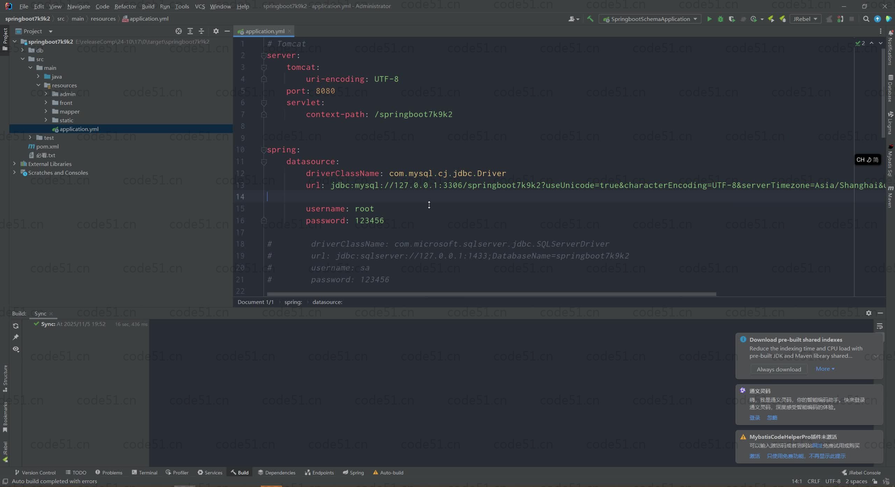Screen dimensions: 895x487
Task: Open Search Everywhere magnifier icon
Action: pos(866,19)
